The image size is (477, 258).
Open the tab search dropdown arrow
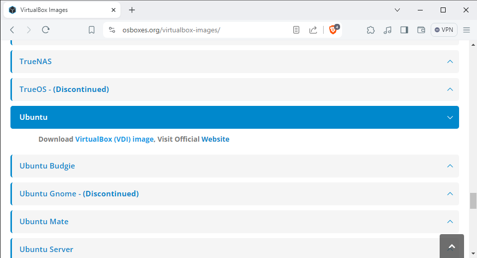[x=397, y=10]
